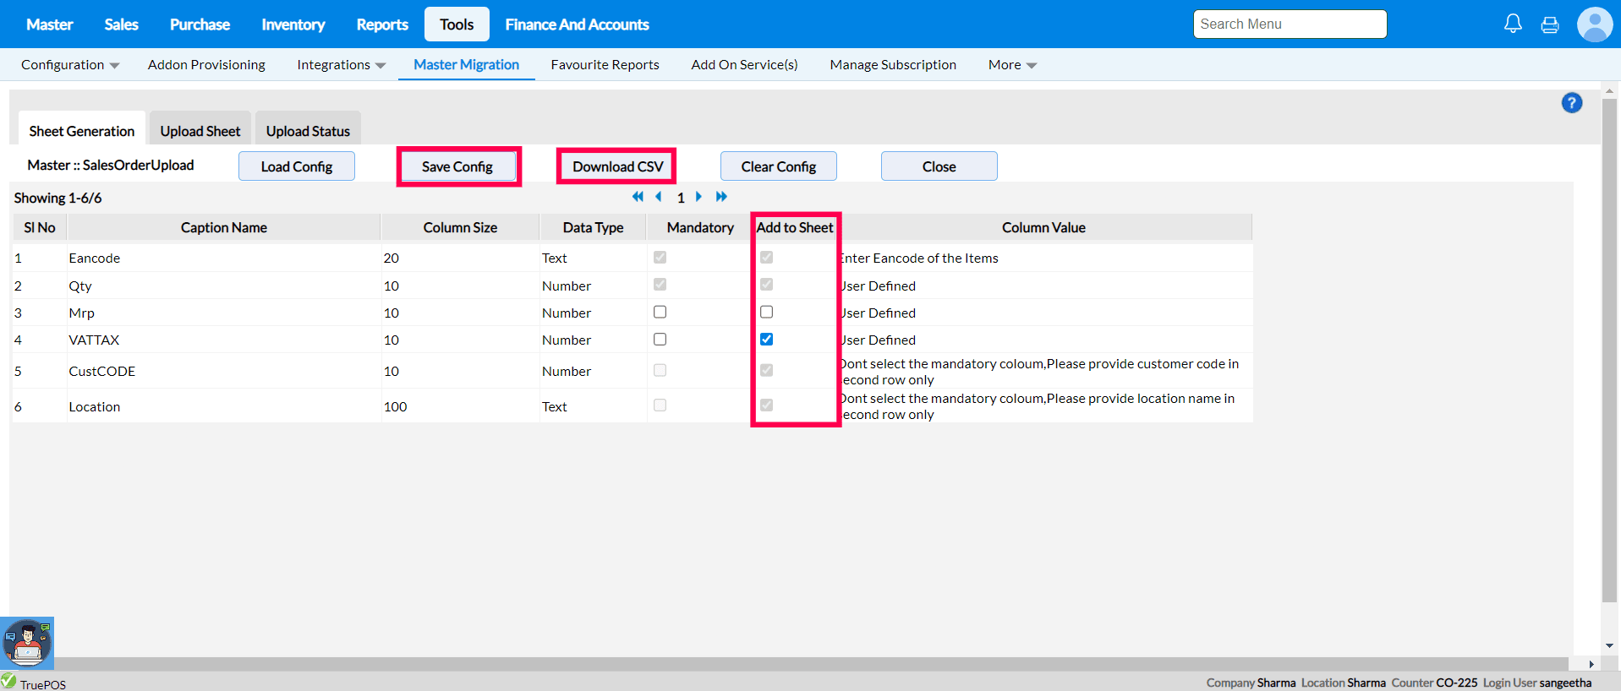Click the Download CSV button
The height and width of the screenshot is (691, 1621).
[617, 166]
